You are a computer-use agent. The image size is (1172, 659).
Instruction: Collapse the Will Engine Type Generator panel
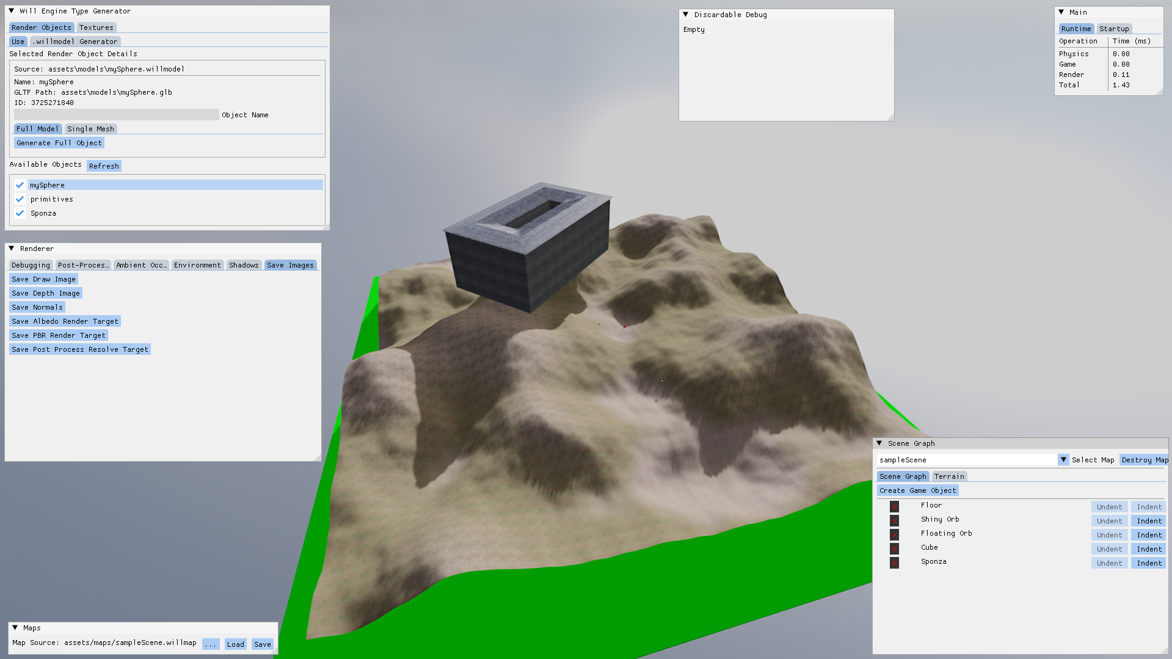tap(12, 10)
